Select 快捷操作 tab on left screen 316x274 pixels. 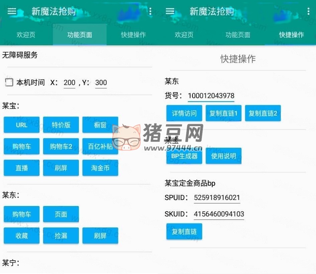click(133, 35)
